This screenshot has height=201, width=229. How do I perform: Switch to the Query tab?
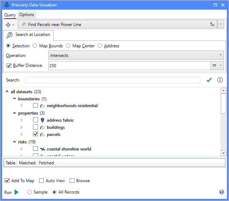point(10,15)
